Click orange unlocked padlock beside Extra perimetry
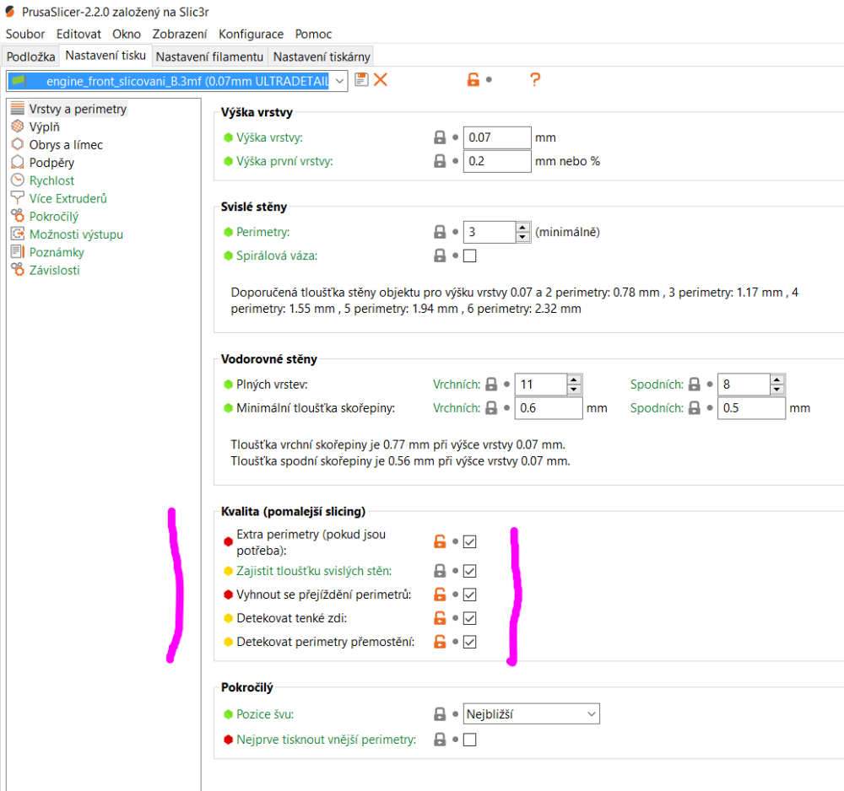Image resolution: width=844 pixels, height=791 pixels. point(439,541)
